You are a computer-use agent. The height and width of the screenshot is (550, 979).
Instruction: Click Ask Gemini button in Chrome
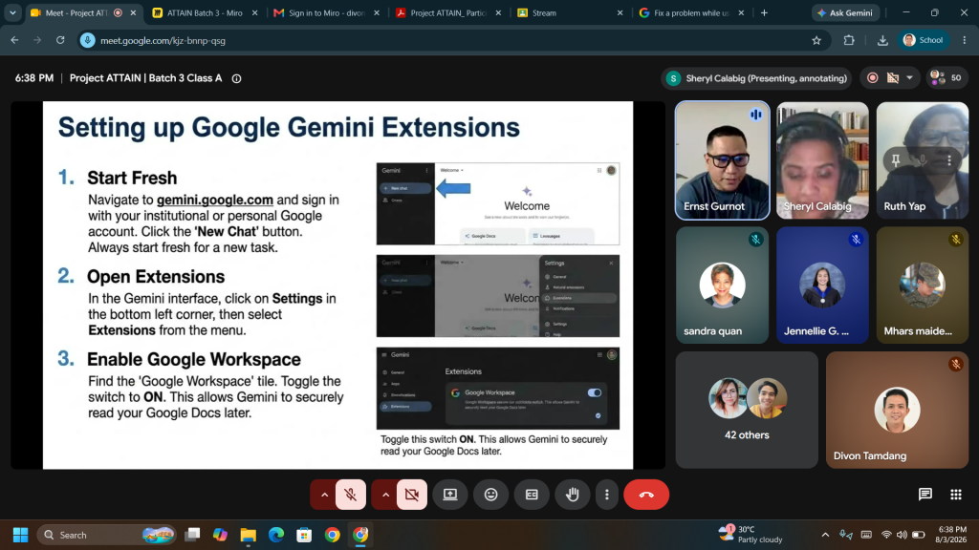(845, 12)
